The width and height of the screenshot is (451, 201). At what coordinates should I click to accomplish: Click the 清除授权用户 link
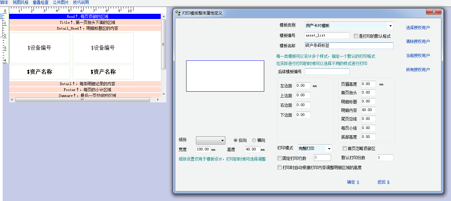(x=418, y=41)
